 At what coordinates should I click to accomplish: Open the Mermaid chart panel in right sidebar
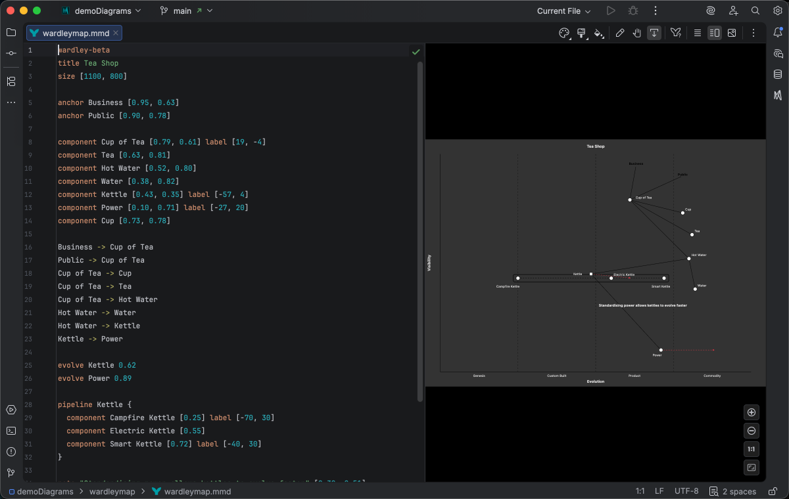pyautogui.click(x=778, y=95)
